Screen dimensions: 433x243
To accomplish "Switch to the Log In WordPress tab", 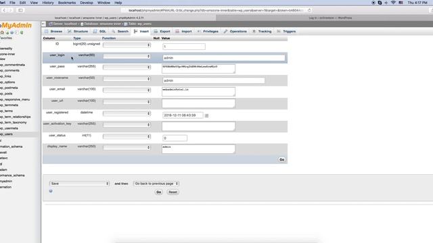I will (x=325, y=18).
